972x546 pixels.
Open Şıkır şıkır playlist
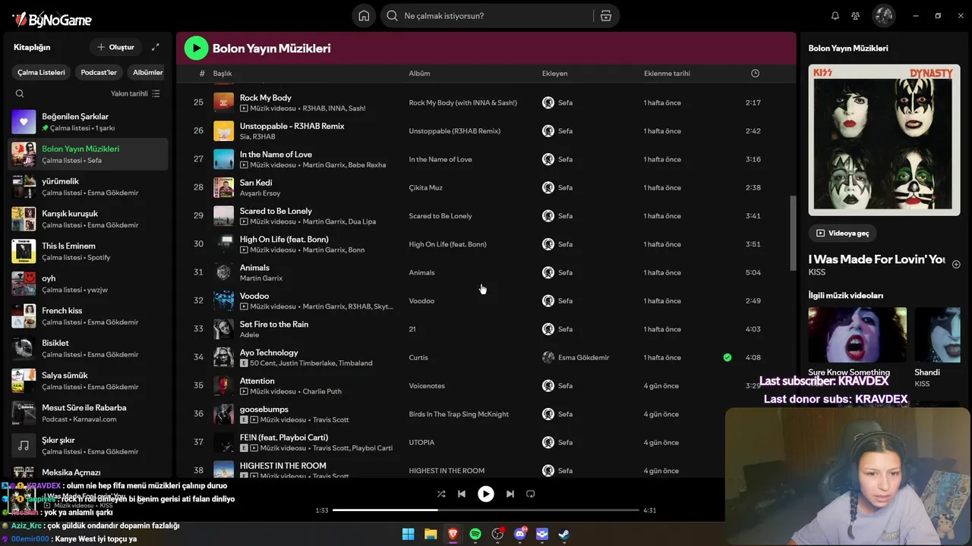tap(88, 445)
